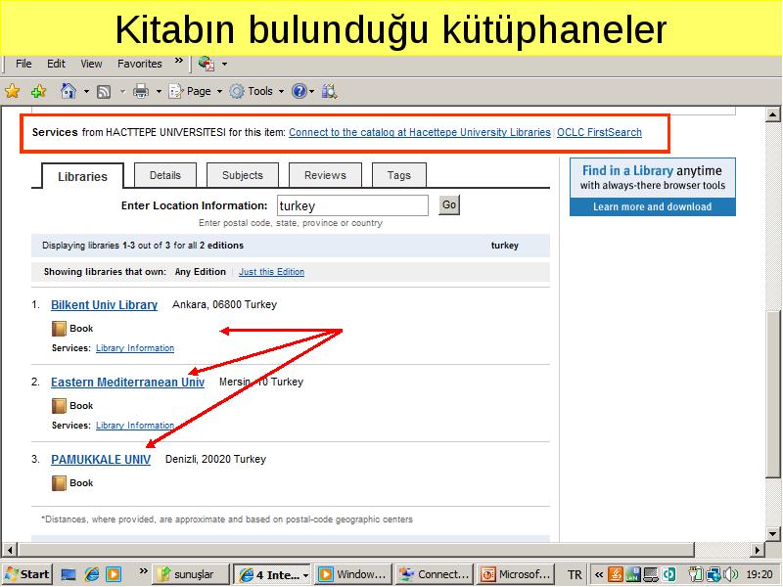Click the Add to Favorites icon
The image size is (783, 587).
[x=38, y=91]
